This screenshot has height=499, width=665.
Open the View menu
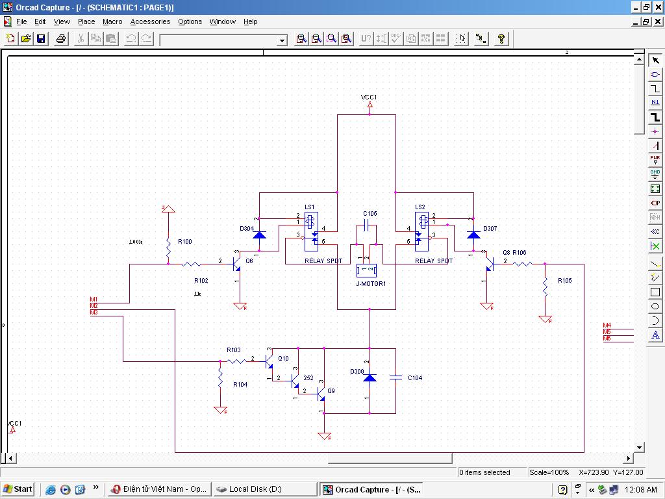coord(62,21)
